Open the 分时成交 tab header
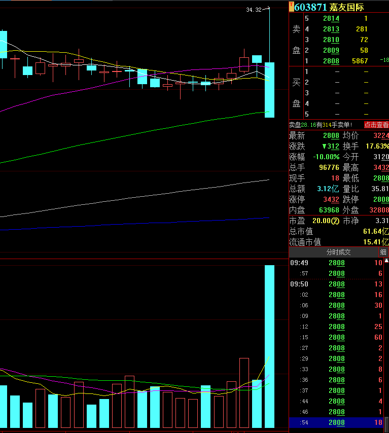The height and width of the screenshot is (433, 389). pos(338,252)
